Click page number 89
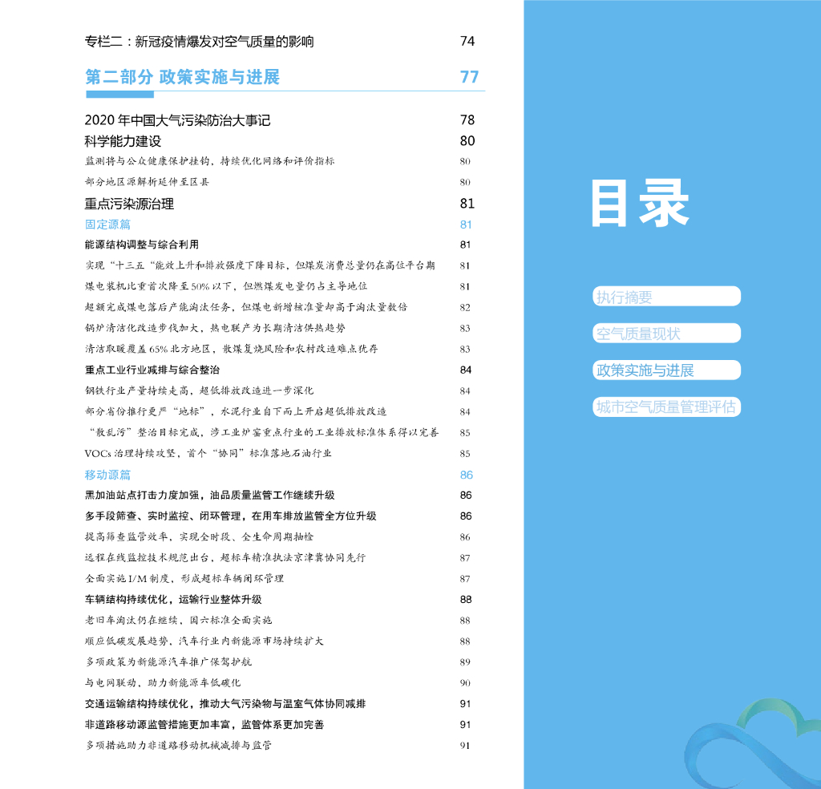The image size is (821, 789). (465, 662)
